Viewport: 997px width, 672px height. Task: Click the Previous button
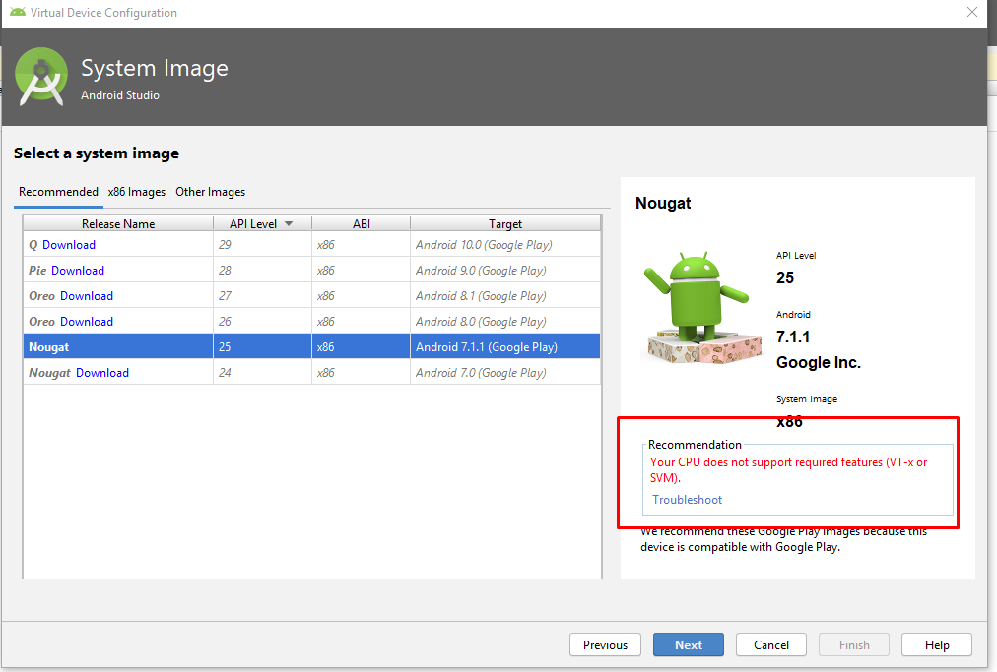pos(605,644)
